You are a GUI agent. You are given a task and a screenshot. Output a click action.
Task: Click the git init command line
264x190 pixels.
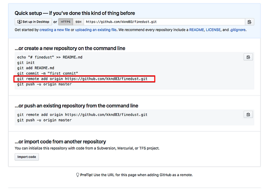[x=26, y=63]
